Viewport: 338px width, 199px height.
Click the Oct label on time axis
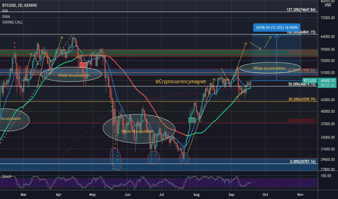click(265, 195)
